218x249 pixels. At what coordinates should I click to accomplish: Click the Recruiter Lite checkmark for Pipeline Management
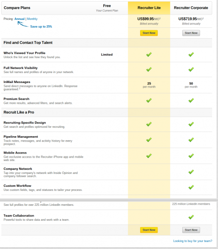pyautogui.click(x=149, y=140)
